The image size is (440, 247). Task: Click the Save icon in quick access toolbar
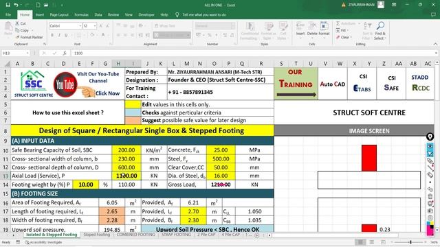tap(8, 5)
